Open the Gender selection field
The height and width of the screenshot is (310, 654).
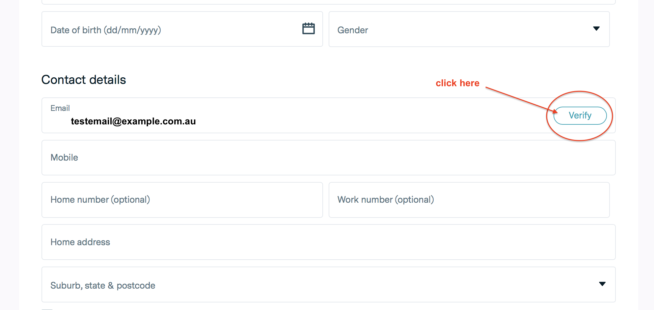pos(461,29)
